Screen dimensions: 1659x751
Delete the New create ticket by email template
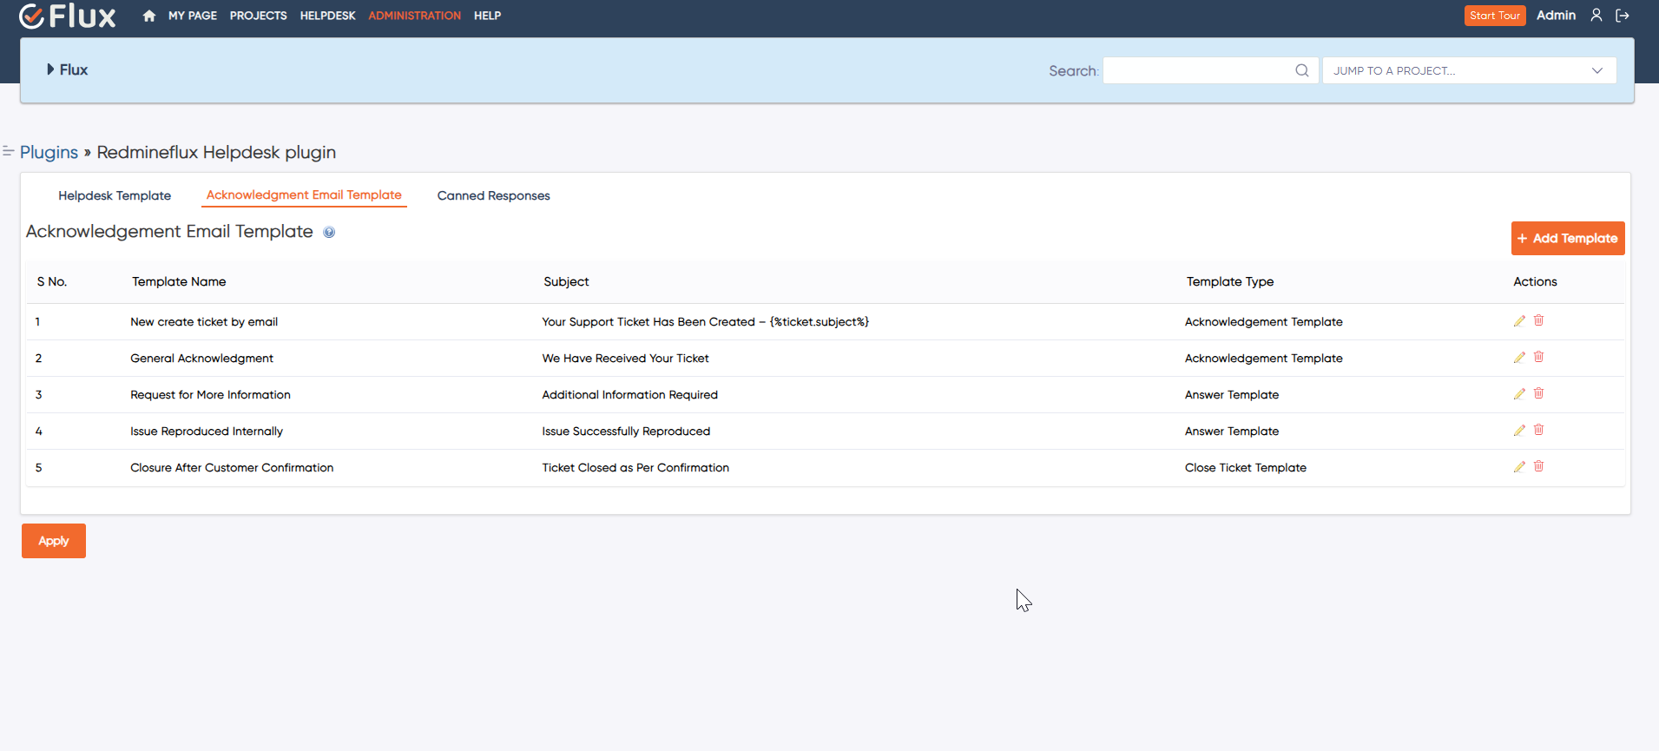click(x=1538, y=320)
